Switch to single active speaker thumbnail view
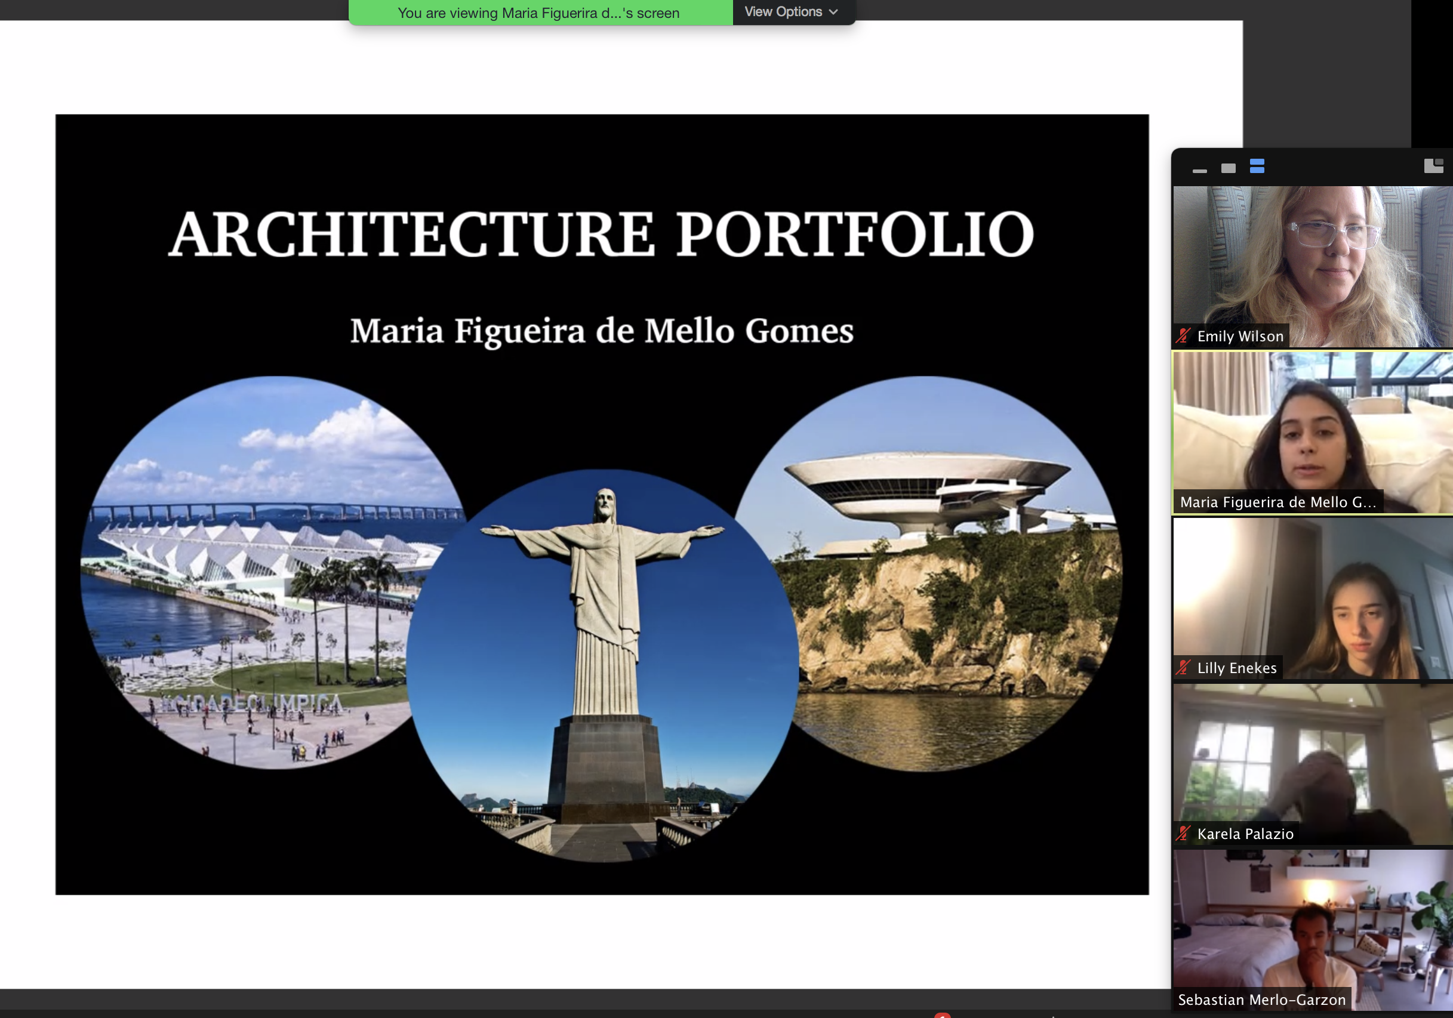 click(x=1229, y=168)
